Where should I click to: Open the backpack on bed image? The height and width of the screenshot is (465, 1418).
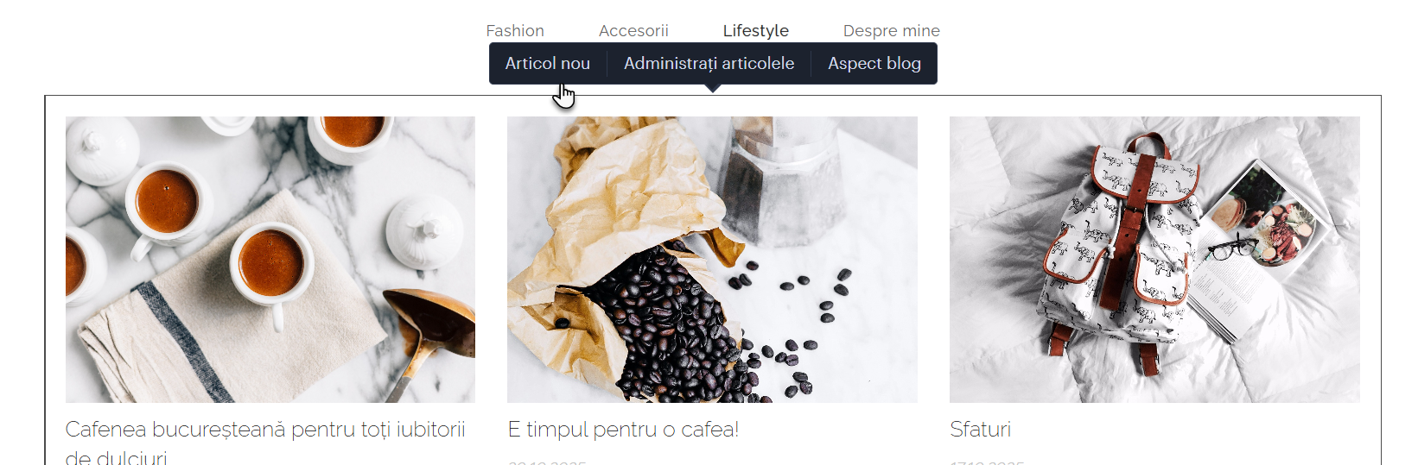(x=1154, y=260)
